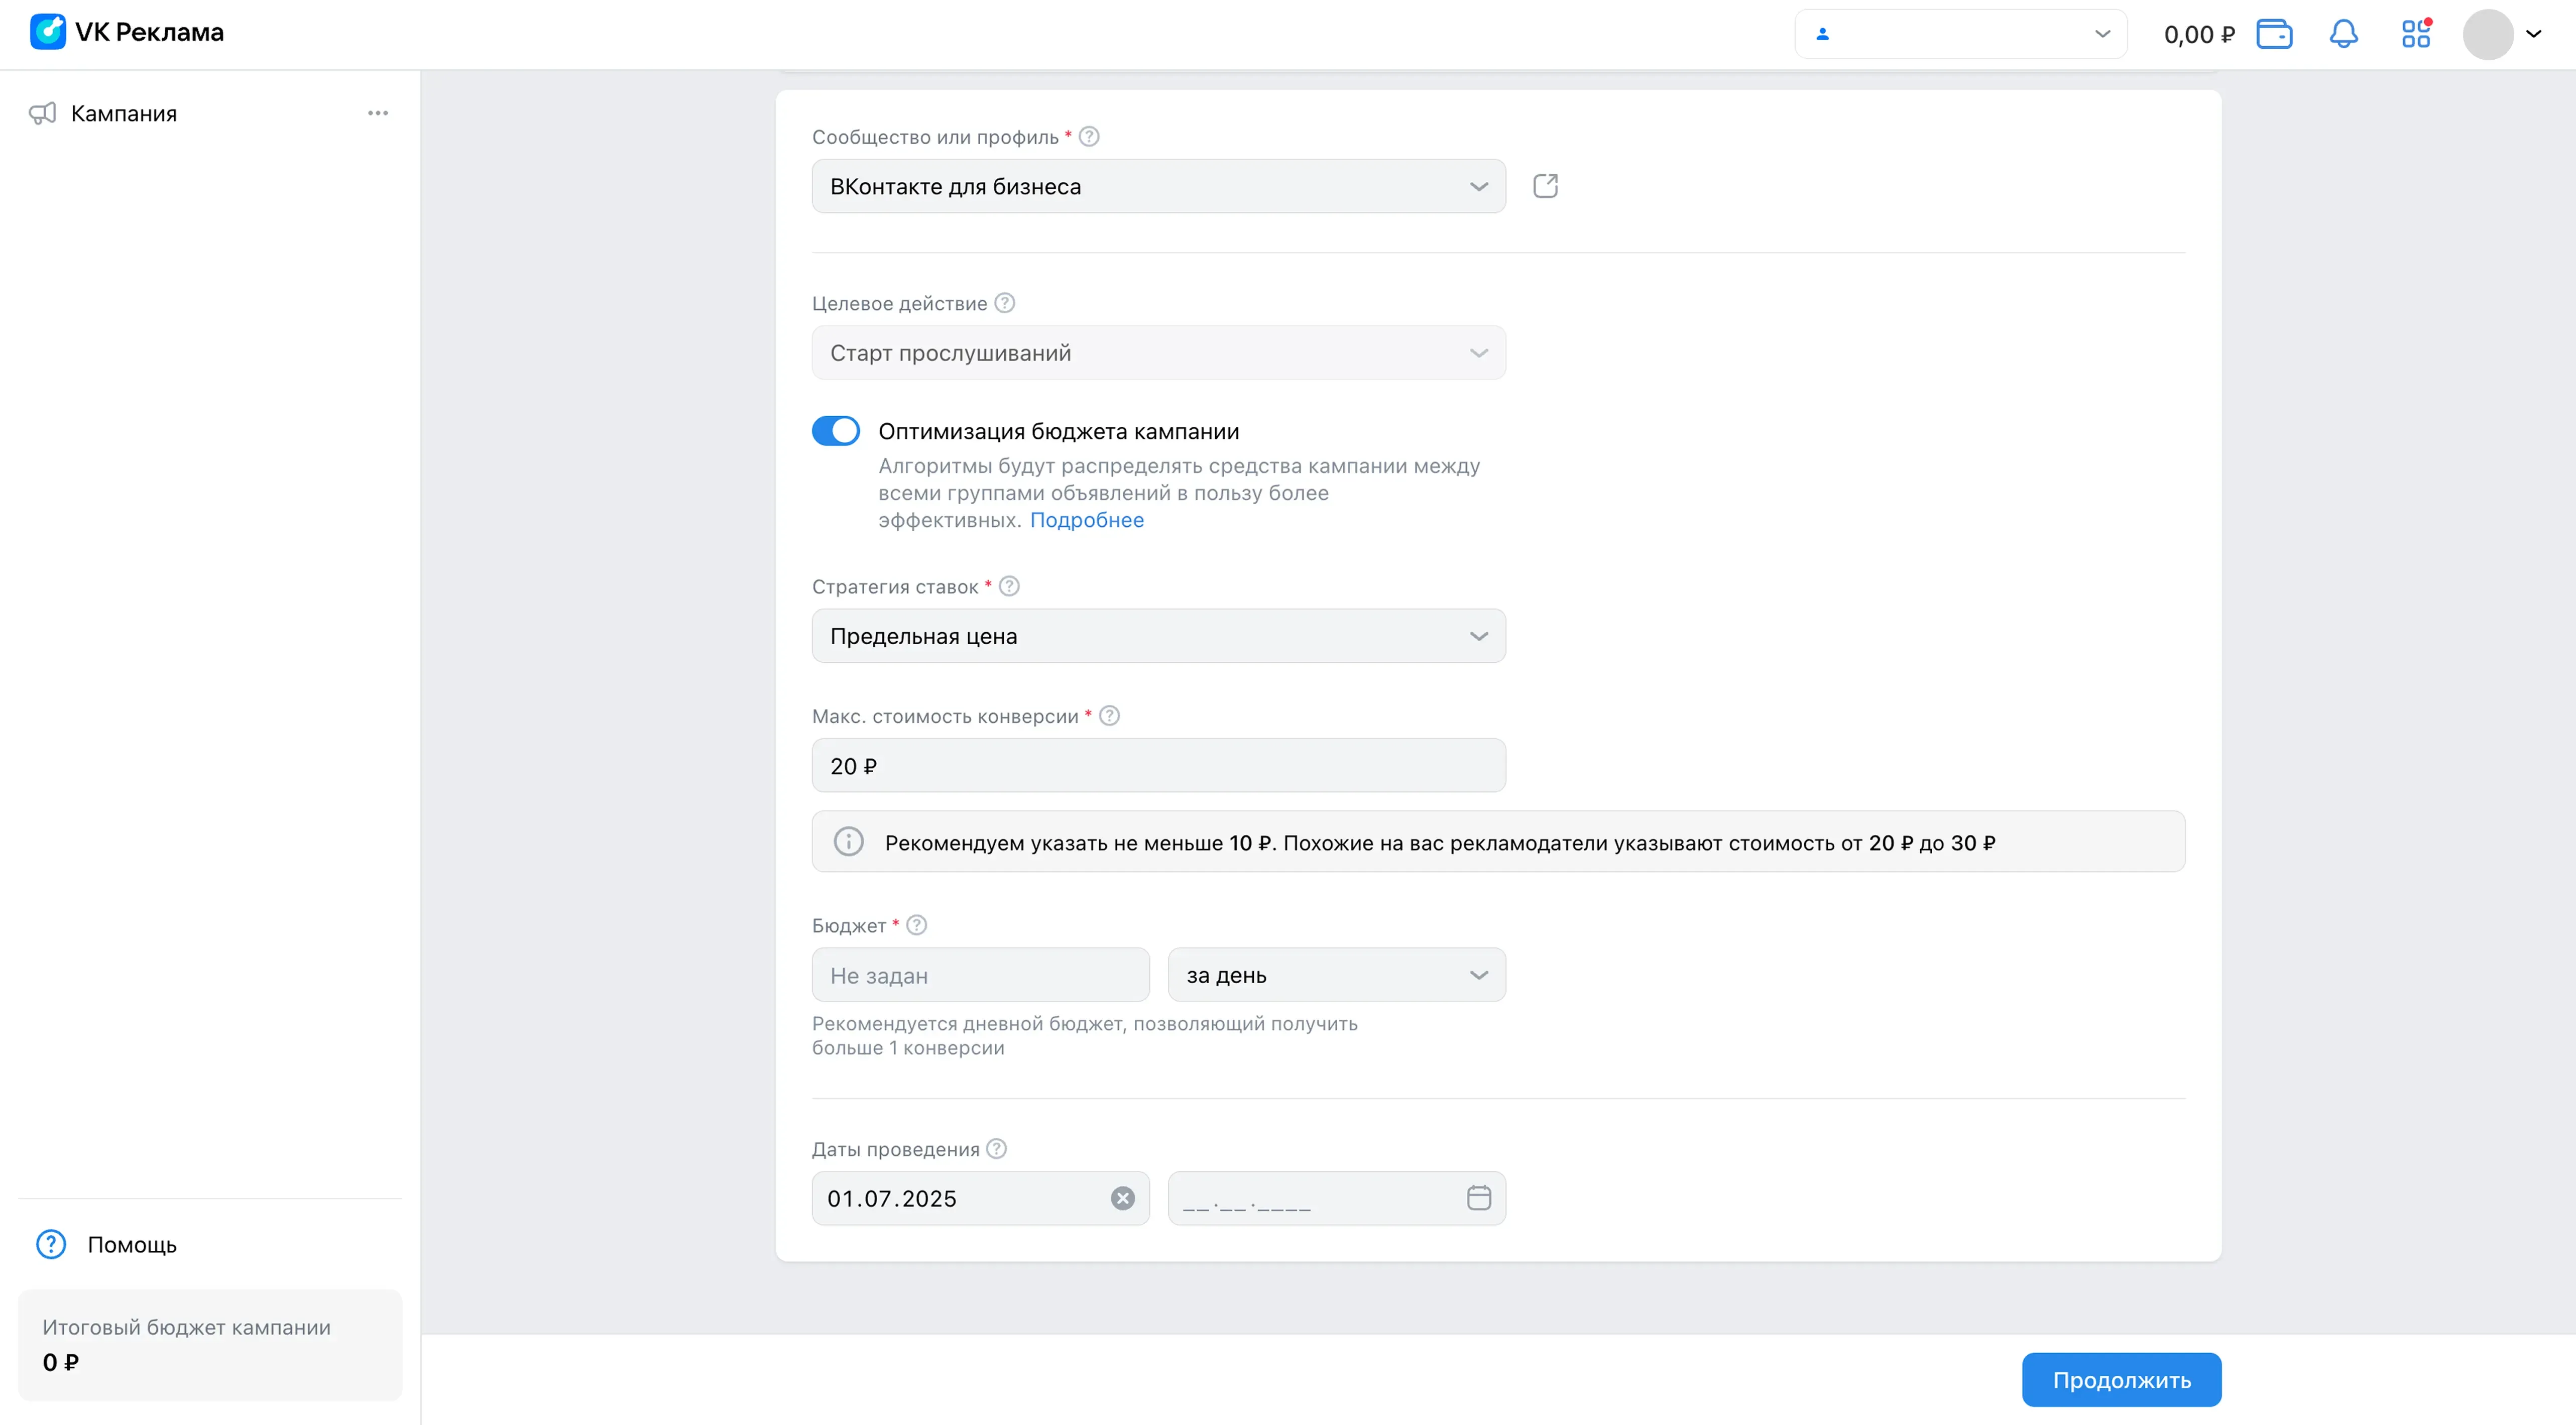Follow the Подробнее link
This screenshot has height=1425, width=2576.
[x=1087, y=520]
